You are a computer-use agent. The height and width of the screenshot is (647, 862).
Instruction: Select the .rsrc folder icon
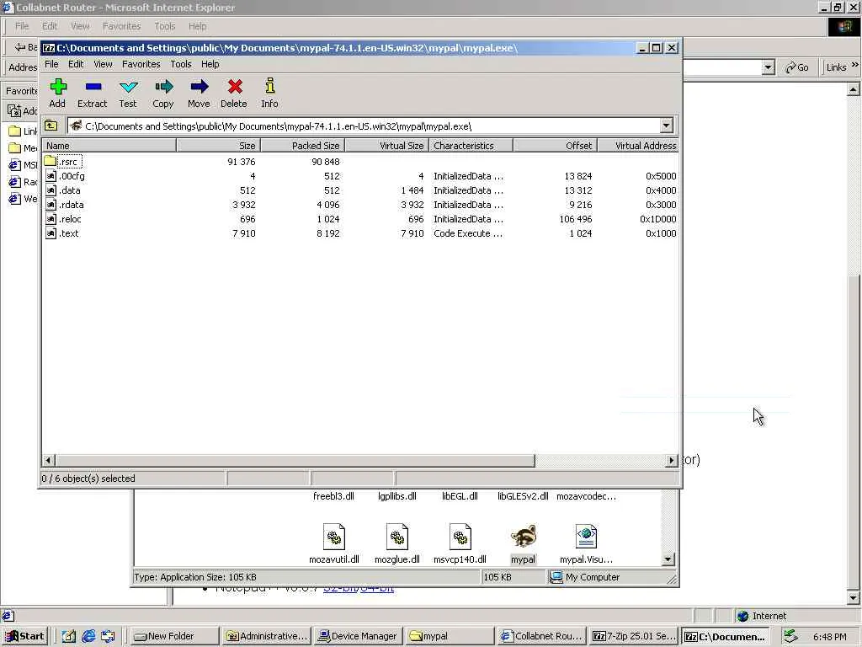pos(50,161)
